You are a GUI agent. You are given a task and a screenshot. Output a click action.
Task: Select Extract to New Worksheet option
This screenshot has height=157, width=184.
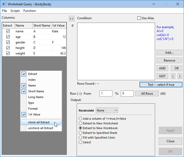[81, 123]
